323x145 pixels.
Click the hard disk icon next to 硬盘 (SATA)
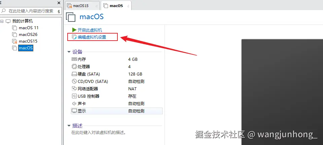click(74, 74)
